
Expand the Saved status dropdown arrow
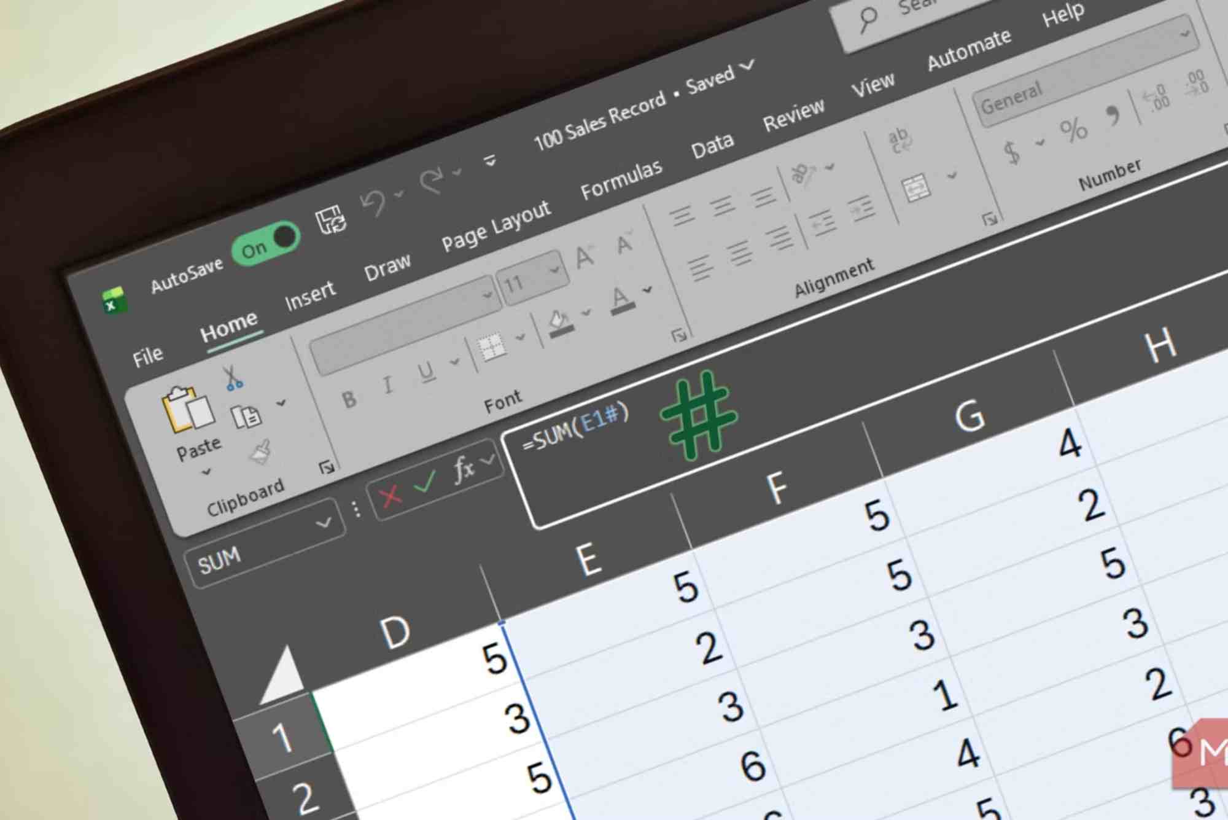pos(747,64)
